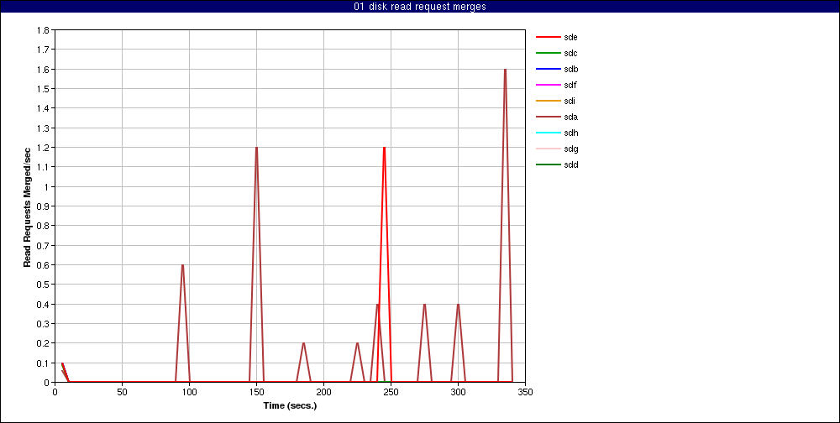
Task: Click the sda 0.4 peak near 240 seconds
Action: point(378,304)
